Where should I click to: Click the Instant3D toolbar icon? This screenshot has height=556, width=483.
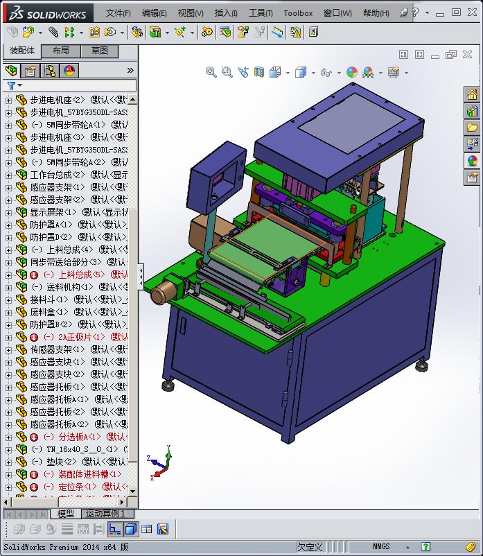point(313,33)
